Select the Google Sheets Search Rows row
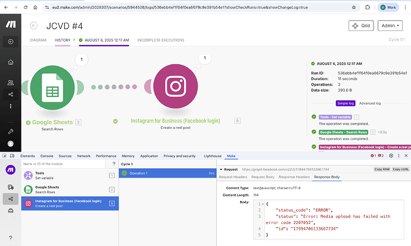The height and width of the screenshot is (246, 411). [70, 190]
